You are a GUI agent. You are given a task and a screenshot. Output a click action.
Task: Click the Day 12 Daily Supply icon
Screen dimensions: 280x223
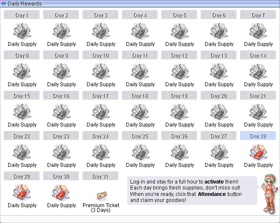pos(179,72)
